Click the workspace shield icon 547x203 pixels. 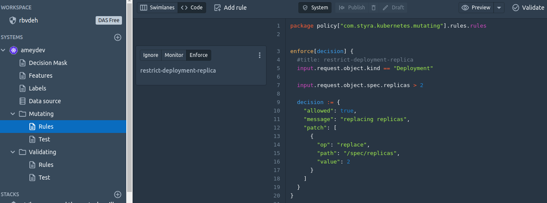13,20
